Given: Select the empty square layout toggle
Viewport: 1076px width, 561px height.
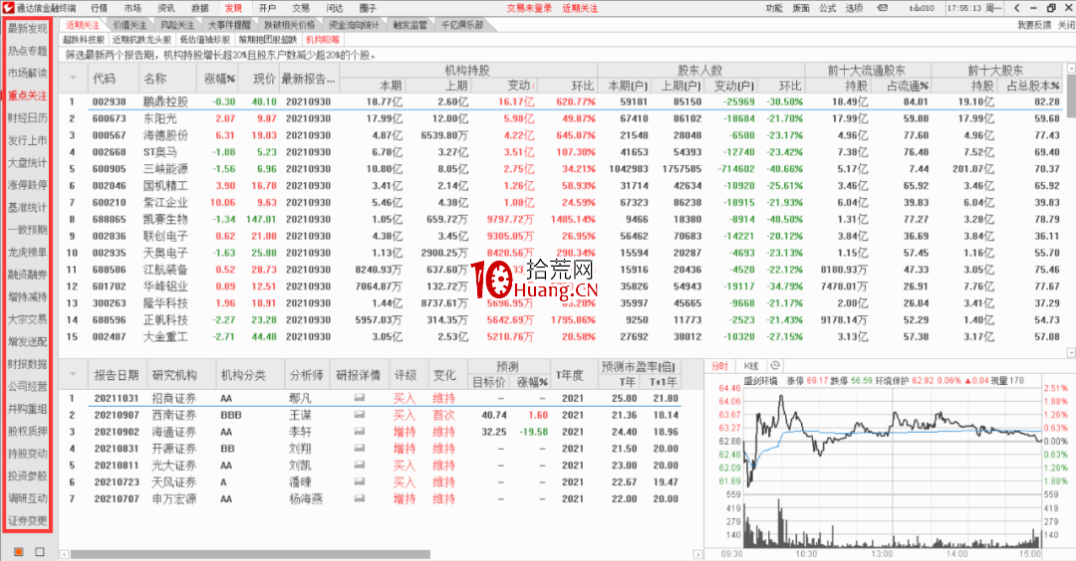Looking at the screenshot, I should coord(40,551).
